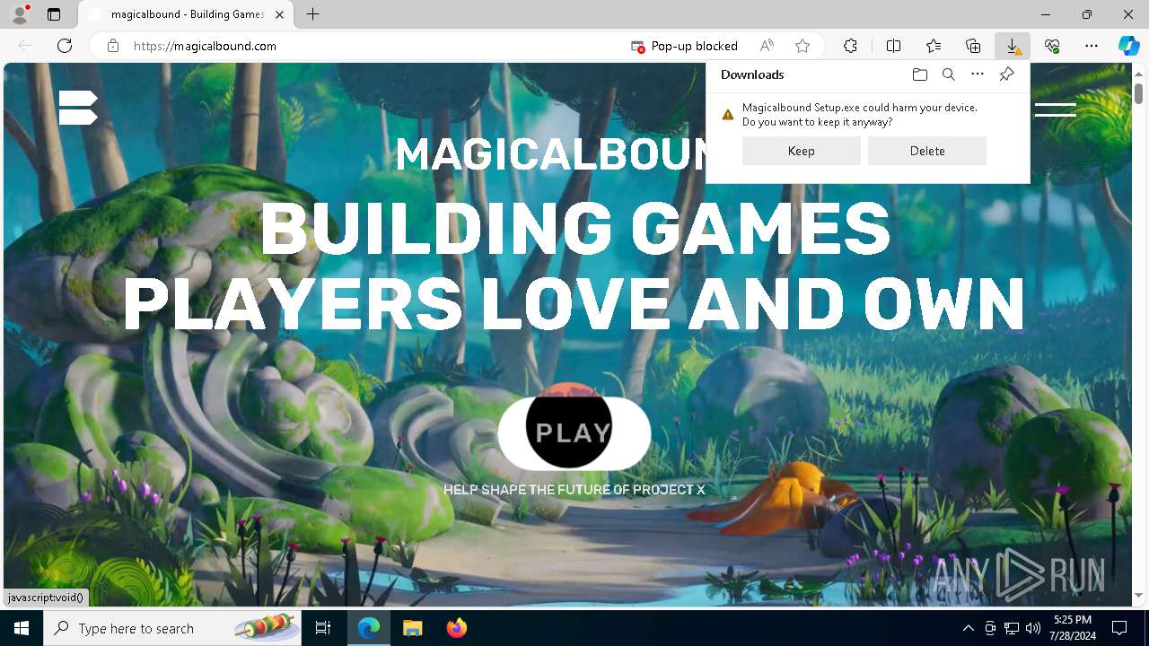The height and width of the screenshot is (646, 1149).
Task: Open Browser essentials heart icon
Action: (1052, 46)
